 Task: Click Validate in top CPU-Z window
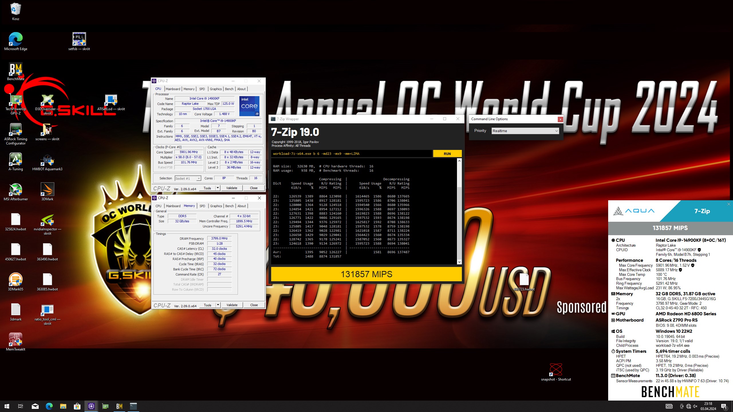232,188
